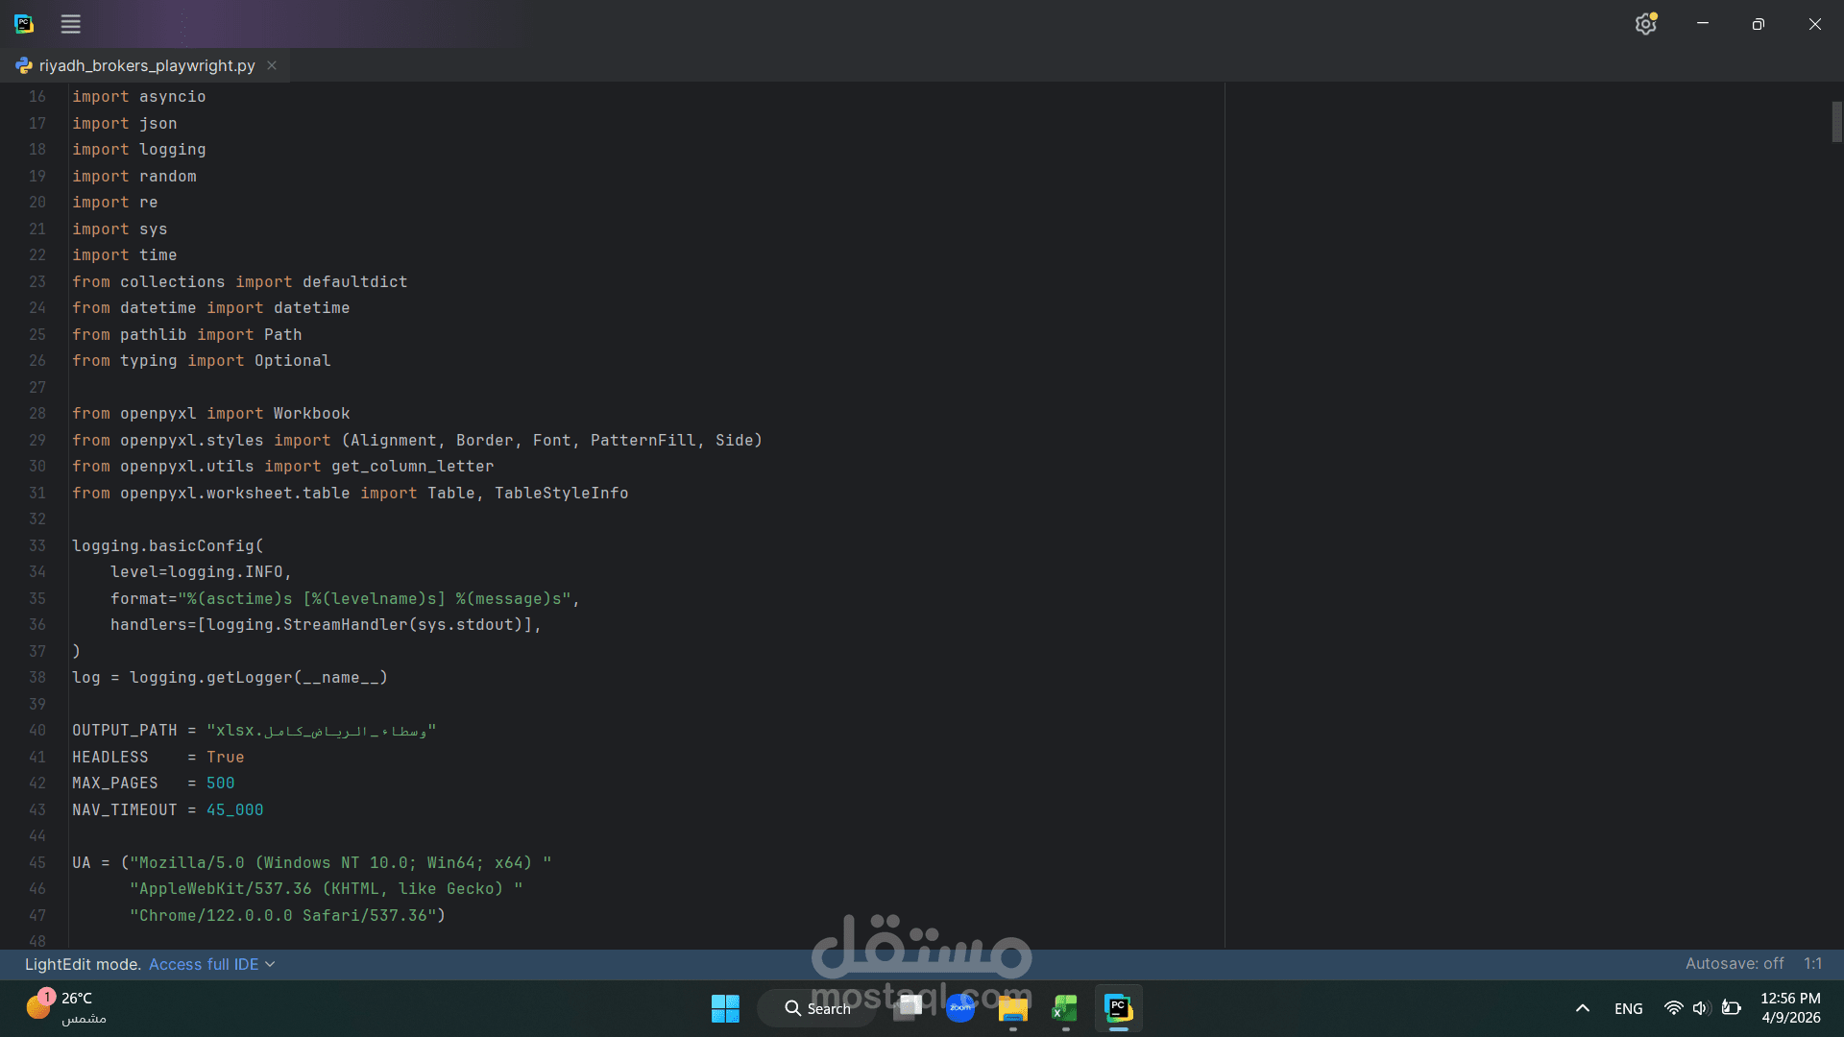This screenshot has width=1844, height=1037.
Task: Open Zoom from the taskbar
Action: pos(959,1008)
